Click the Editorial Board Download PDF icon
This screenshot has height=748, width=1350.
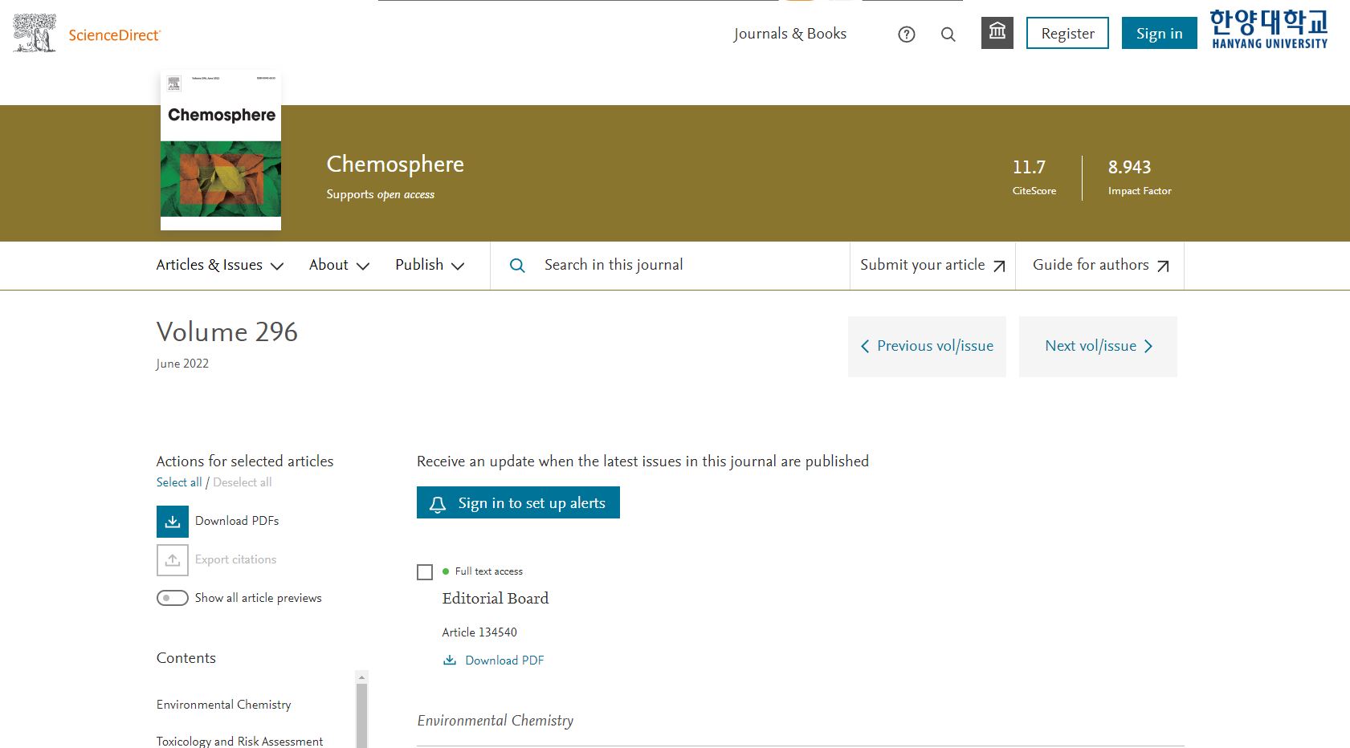tap(450, 661)
